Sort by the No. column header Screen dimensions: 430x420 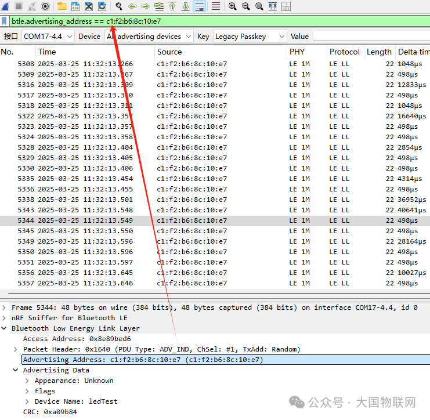click(17, 52)
